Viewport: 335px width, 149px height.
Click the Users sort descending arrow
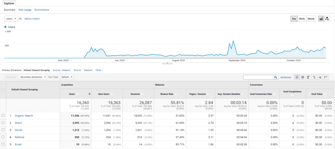pos(89,94)
